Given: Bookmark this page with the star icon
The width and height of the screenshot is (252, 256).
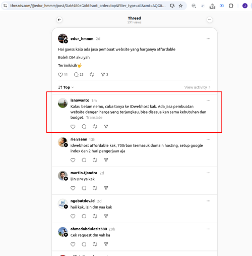Looking at the screenshot, I should [x=180, y=6].
